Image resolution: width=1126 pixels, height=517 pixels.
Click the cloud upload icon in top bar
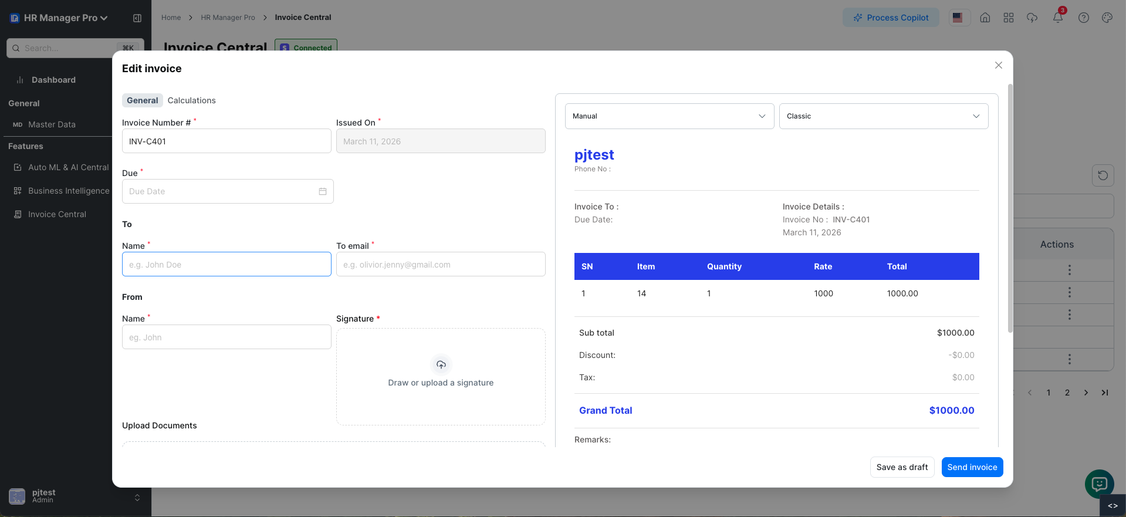pyautogui.click(x=1032, y=18)
